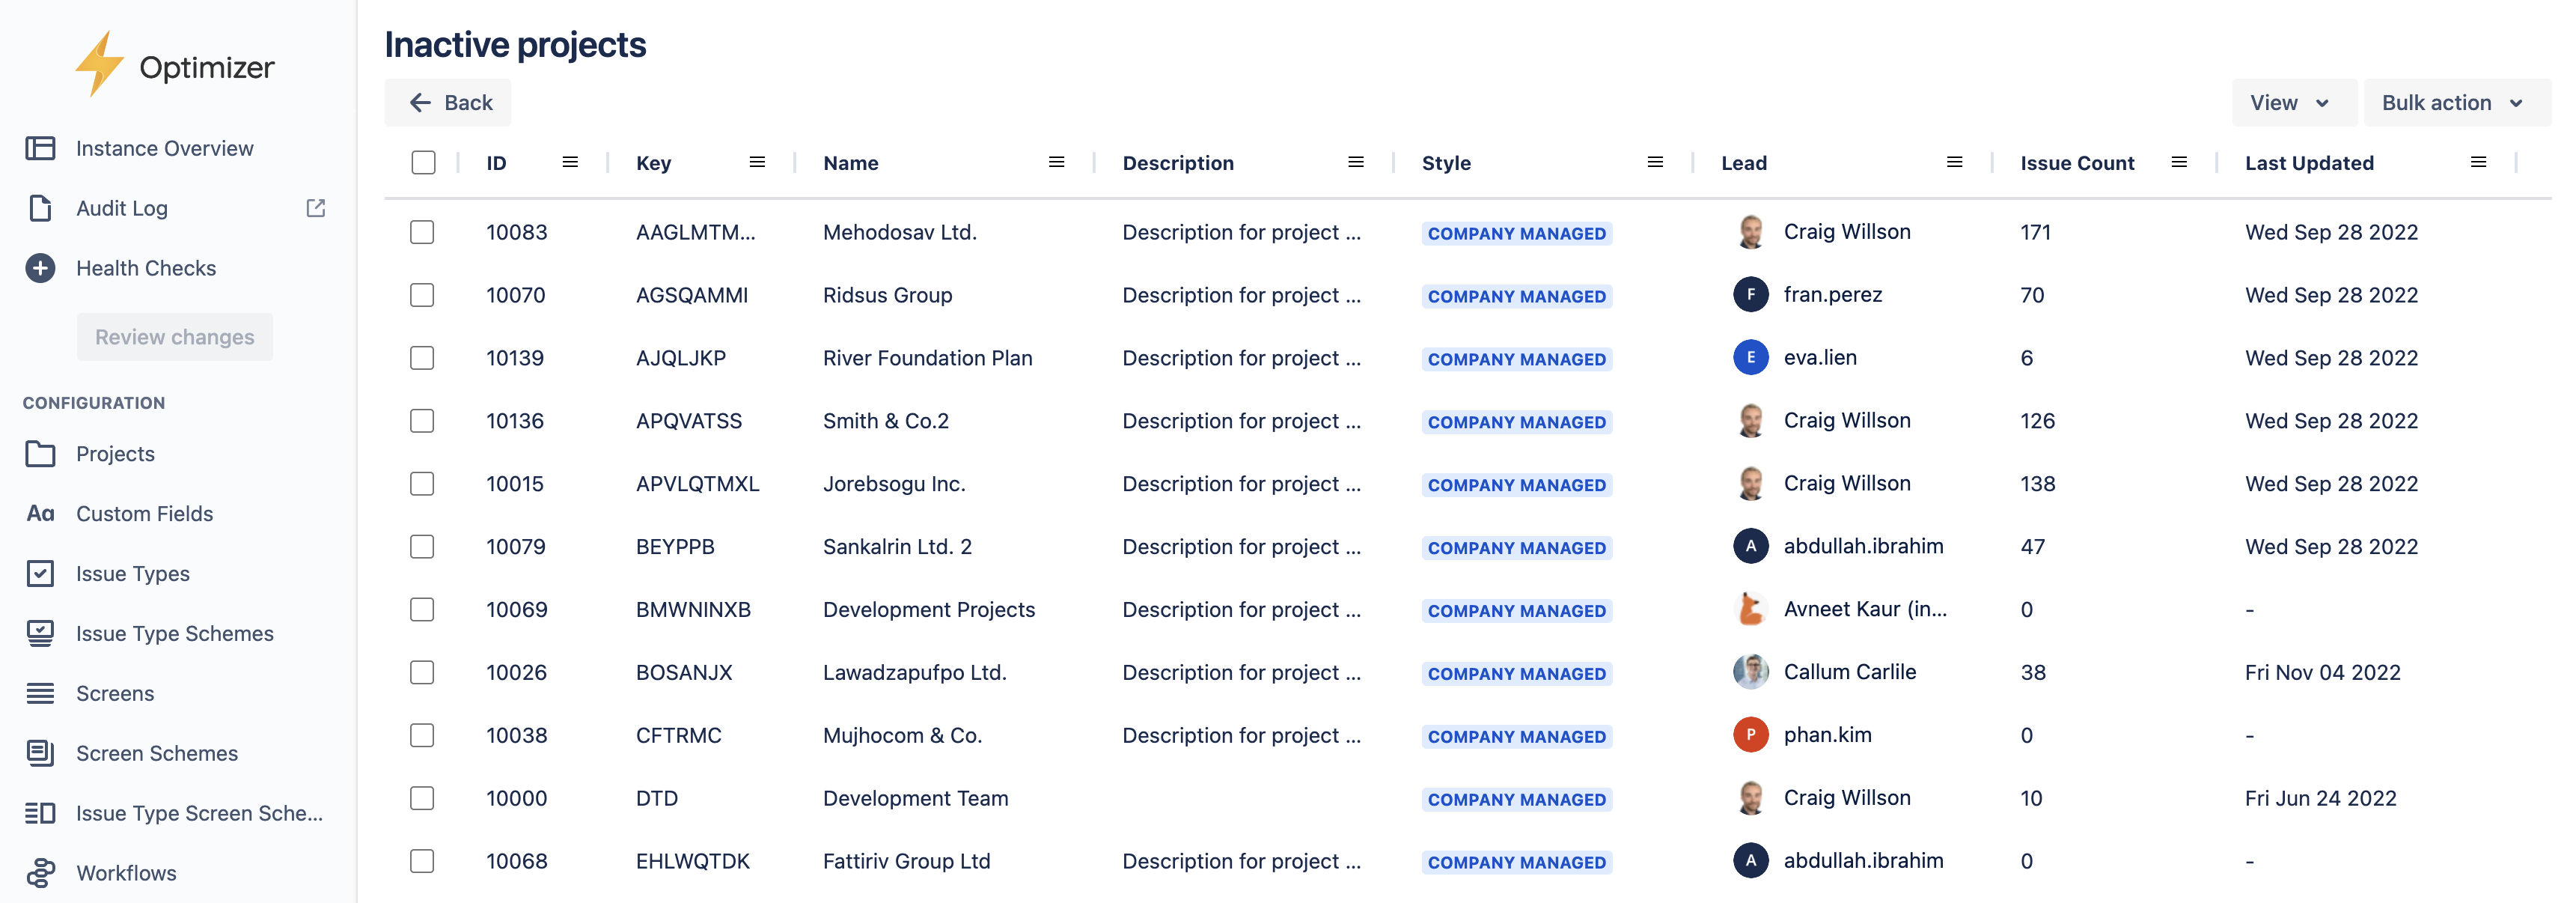Image resolution: width=2576 pixels, height=903 pixels.
Task: Click Craig Willson's avatar in first row
Action: [x=1750, y=231]
